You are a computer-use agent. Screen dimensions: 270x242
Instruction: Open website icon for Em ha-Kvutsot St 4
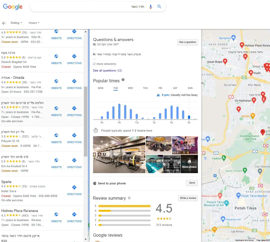pos(56,160)
